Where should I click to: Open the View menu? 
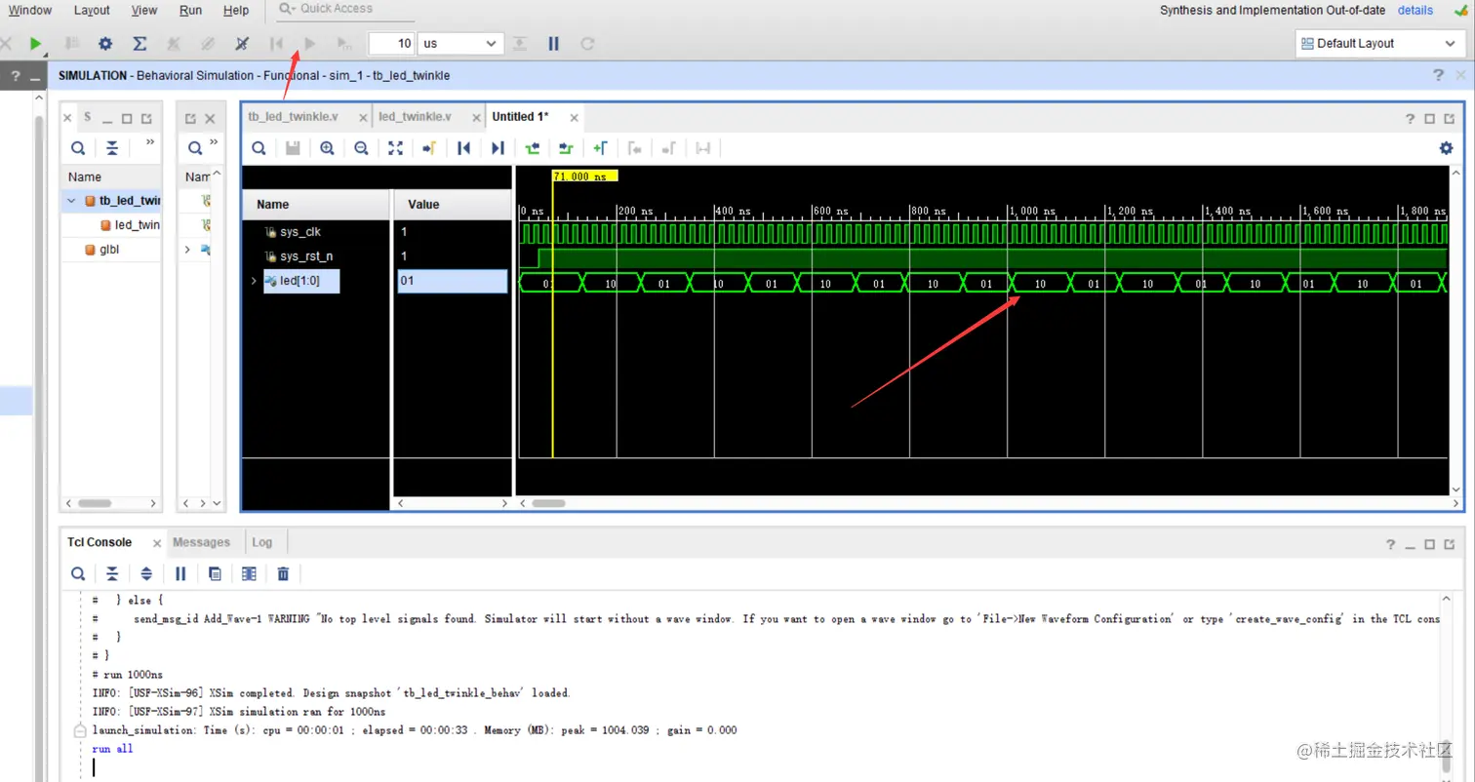point(144,10)
